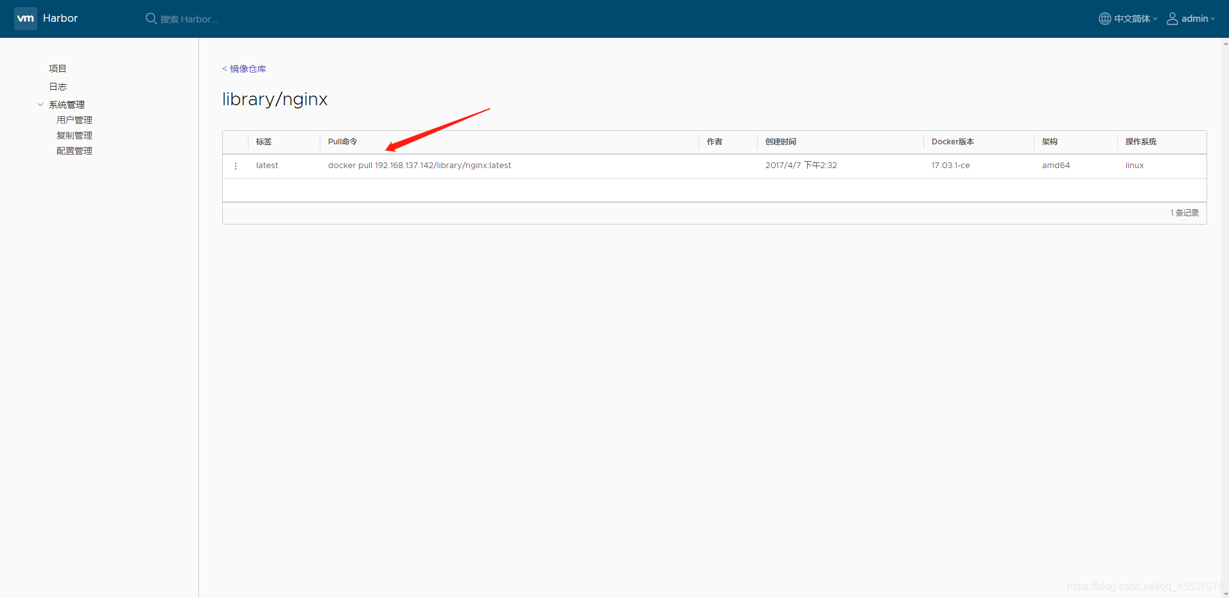Click the docker pull 192.168.137.142 command text

click(x=420, y=166)
